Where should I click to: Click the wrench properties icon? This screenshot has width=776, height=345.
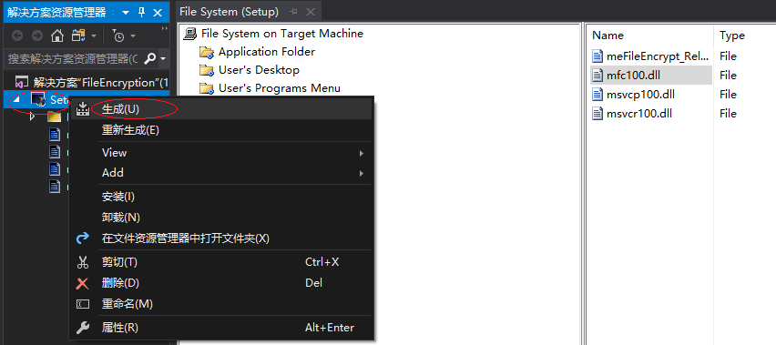83,327
